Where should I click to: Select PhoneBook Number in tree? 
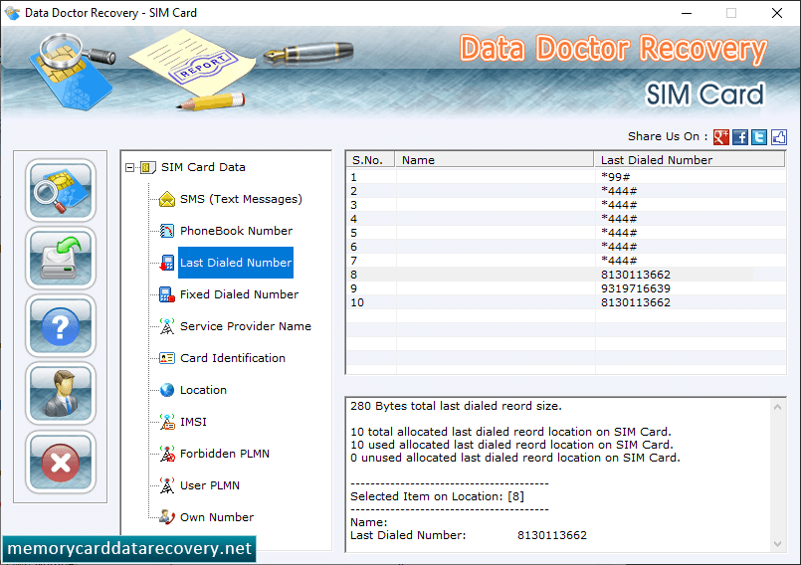pos(236,231)
